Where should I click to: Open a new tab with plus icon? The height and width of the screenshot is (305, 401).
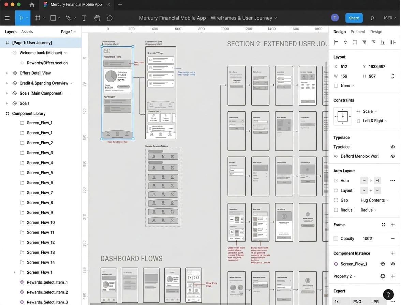click(120, 4)
